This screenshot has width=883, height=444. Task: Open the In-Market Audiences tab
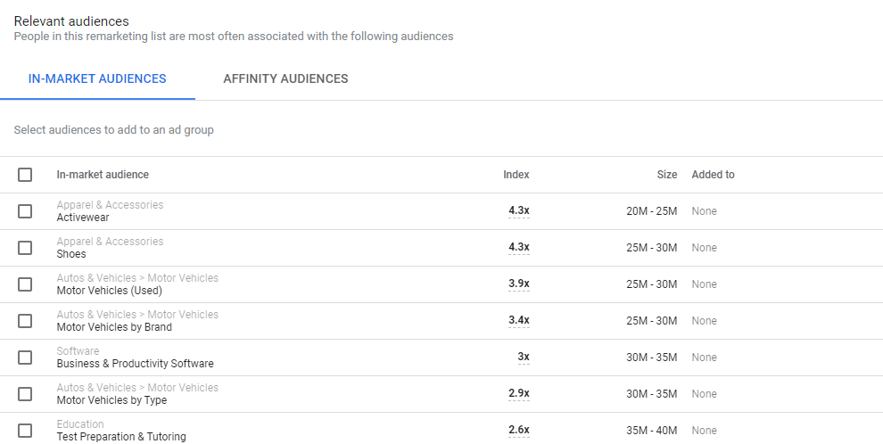point(97,78)
